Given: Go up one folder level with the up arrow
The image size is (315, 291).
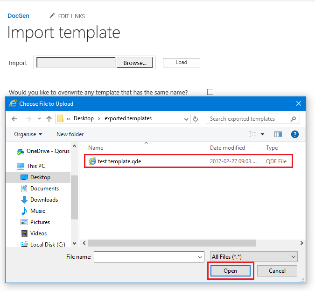Looking at the screenshot, I should click(x=49, y=119).
